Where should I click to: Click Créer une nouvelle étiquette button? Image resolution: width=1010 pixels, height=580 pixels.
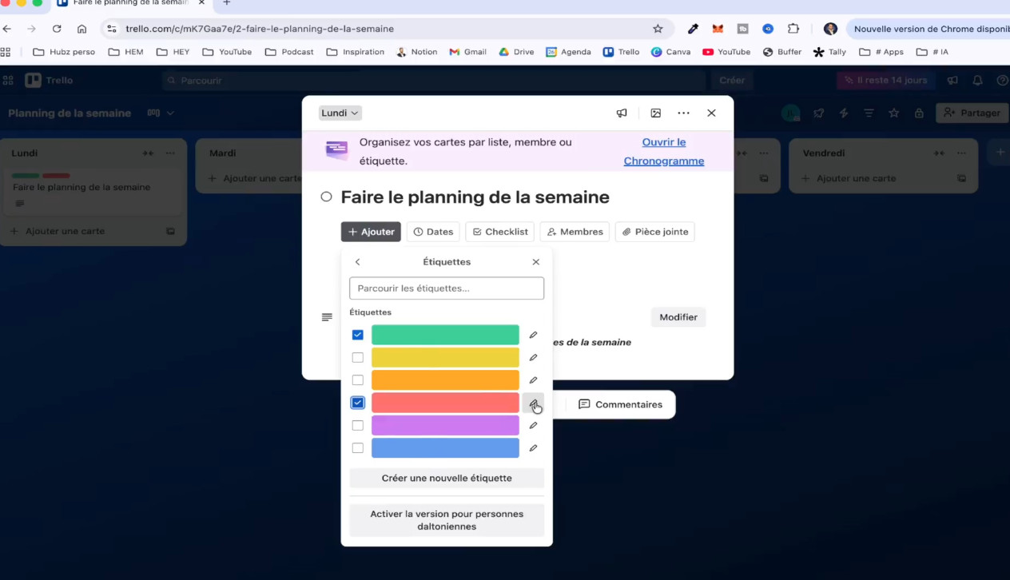click(447, 479)
